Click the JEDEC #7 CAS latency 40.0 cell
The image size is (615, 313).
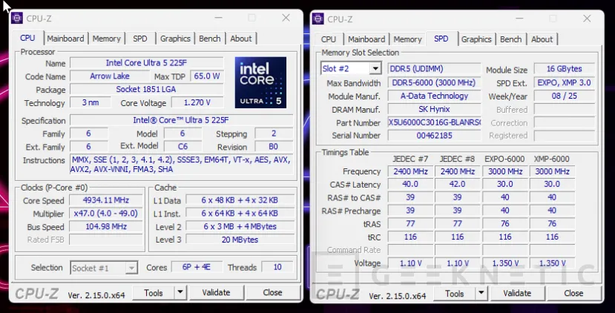410,185
